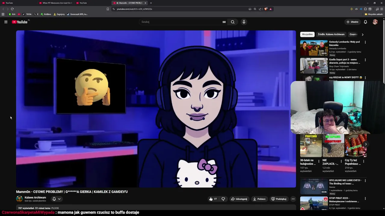385x216 pixels.
Task: Open the Zagraj.my bookmark
Action: [59, 14]
